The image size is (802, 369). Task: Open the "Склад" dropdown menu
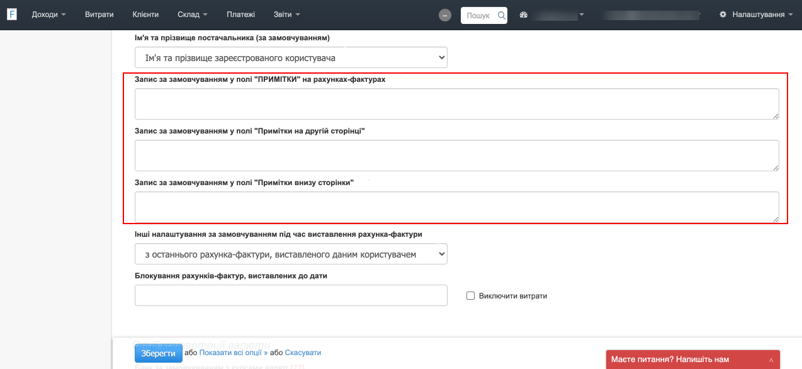point(191,14)
